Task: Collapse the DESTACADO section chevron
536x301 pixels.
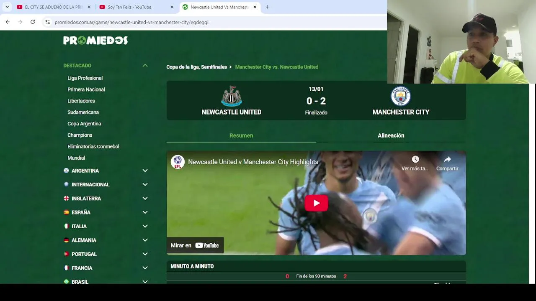Action: [x=145, y=66]
